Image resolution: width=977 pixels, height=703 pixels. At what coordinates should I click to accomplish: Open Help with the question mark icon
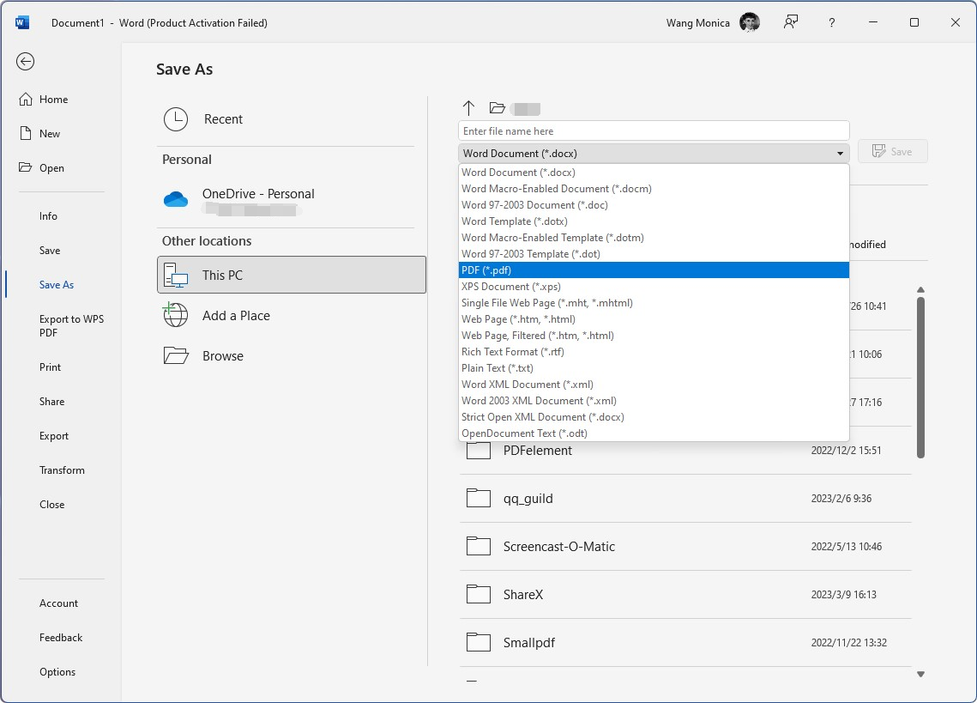[x=832, y=22]
